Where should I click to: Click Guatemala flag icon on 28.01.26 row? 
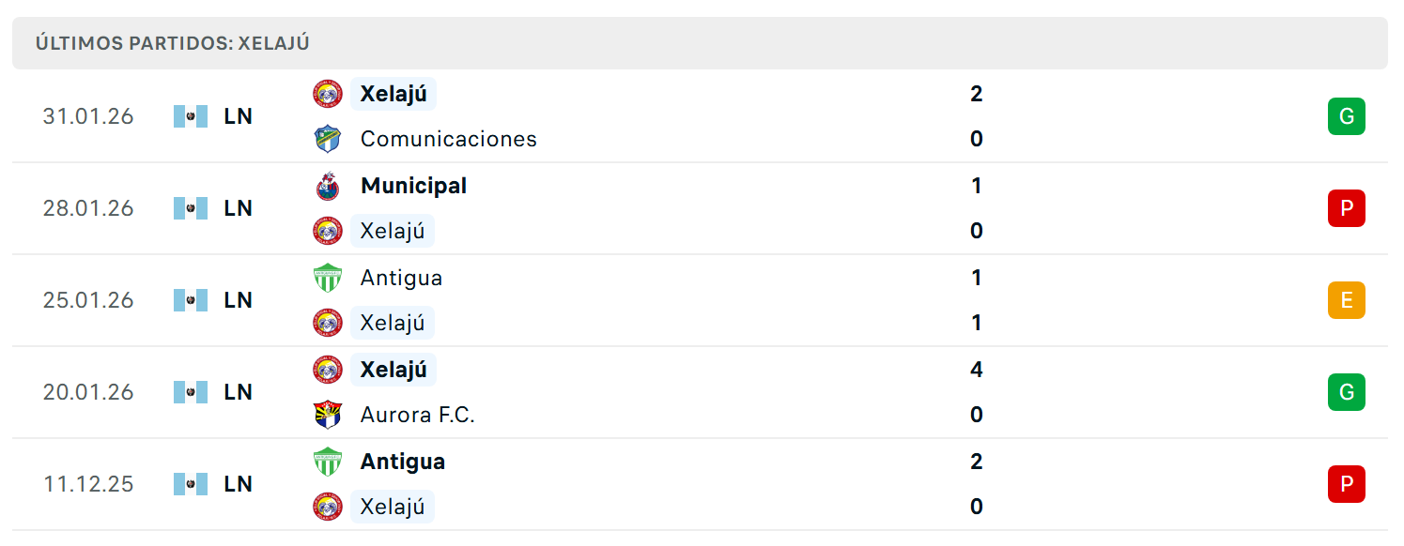(191, 208)
